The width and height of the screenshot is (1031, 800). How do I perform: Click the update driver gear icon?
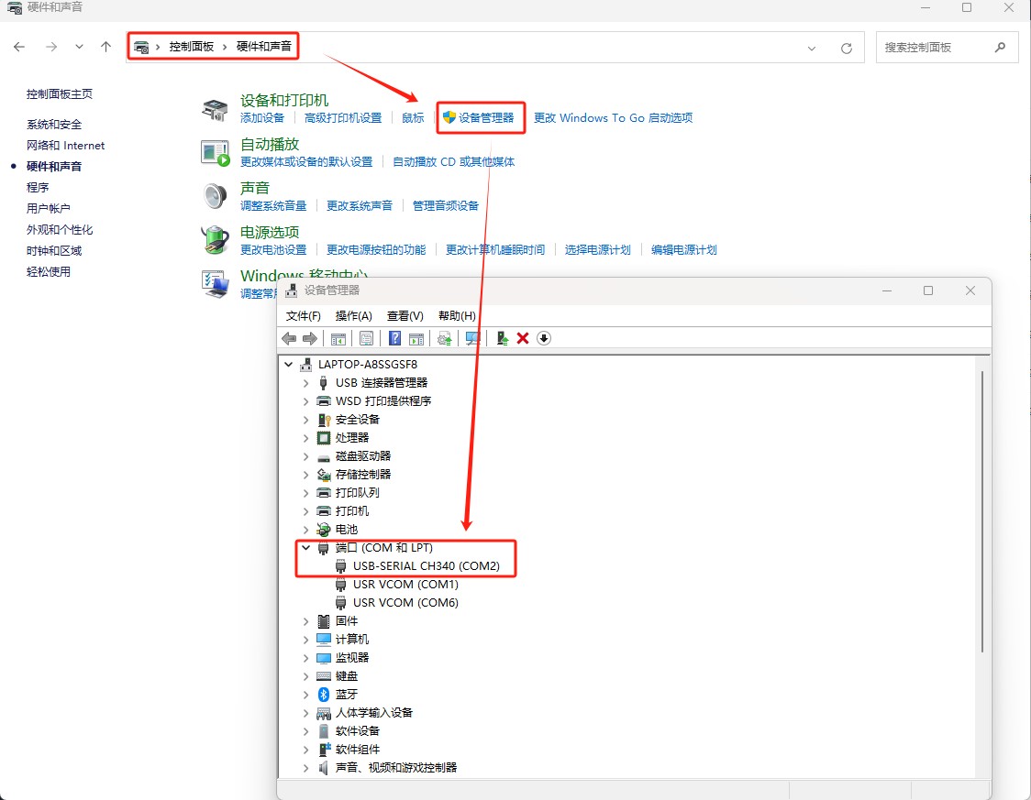coord(445,338)
